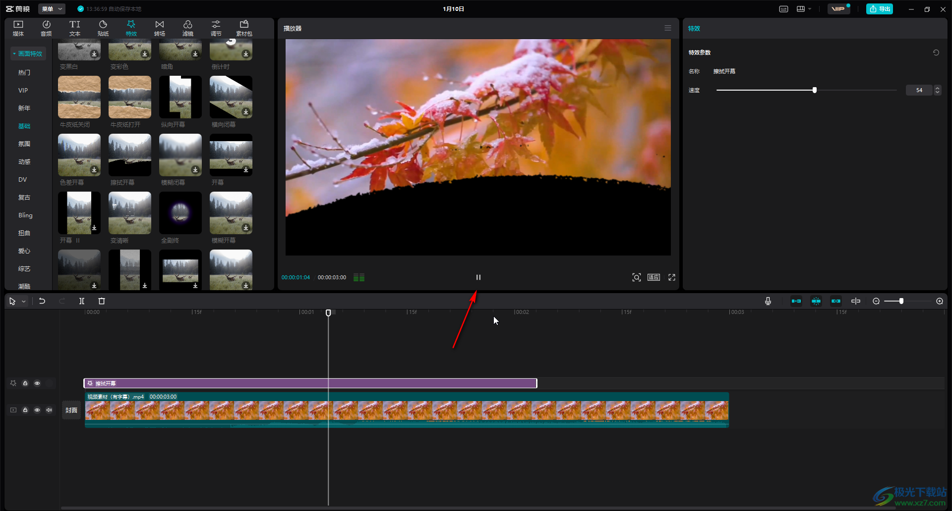952x511 pixels.
Task: Select the 氛围 effects category
Action: pos(24,144)
